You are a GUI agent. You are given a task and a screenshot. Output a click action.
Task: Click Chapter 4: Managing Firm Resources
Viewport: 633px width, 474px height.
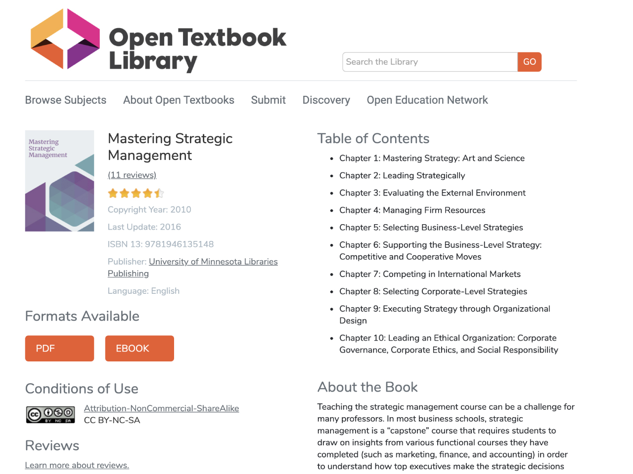point(412,210)
